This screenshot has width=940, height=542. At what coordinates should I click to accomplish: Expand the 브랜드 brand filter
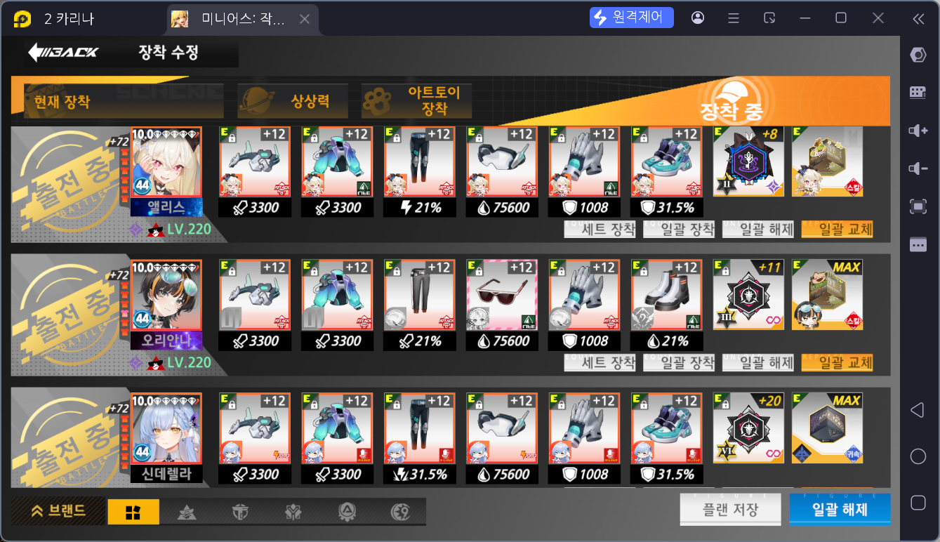(x=59, y=510)
